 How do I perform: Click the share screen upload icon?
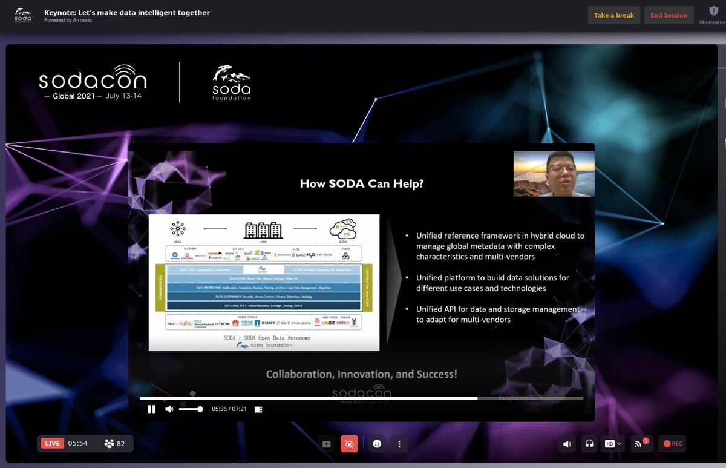coord(327,444)
